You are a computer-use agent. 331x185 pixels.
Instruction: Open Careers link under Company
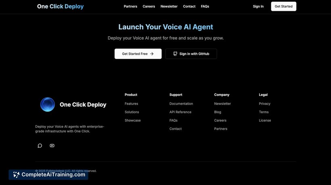pyautogui.click(x=220, y=121)
